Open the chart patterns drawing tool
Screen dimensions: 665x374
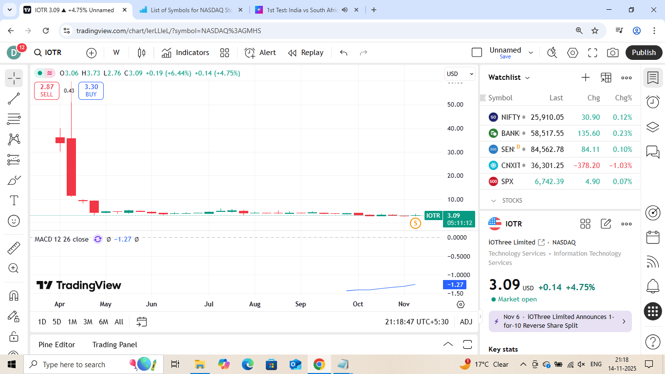(x=14, y=139)
